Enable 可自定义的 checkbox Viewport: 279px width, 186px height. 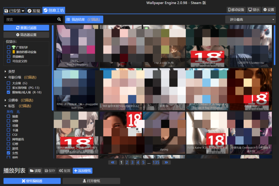click(9, 61)
